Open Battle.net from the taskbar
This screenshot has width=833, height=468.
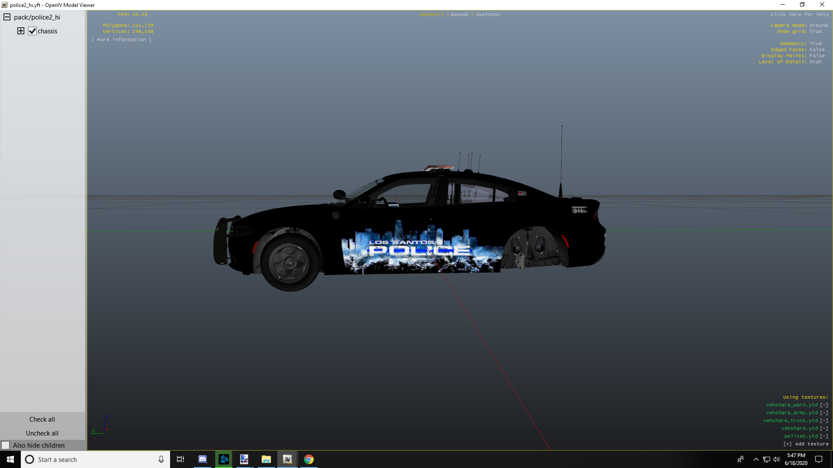pos(224,459)
